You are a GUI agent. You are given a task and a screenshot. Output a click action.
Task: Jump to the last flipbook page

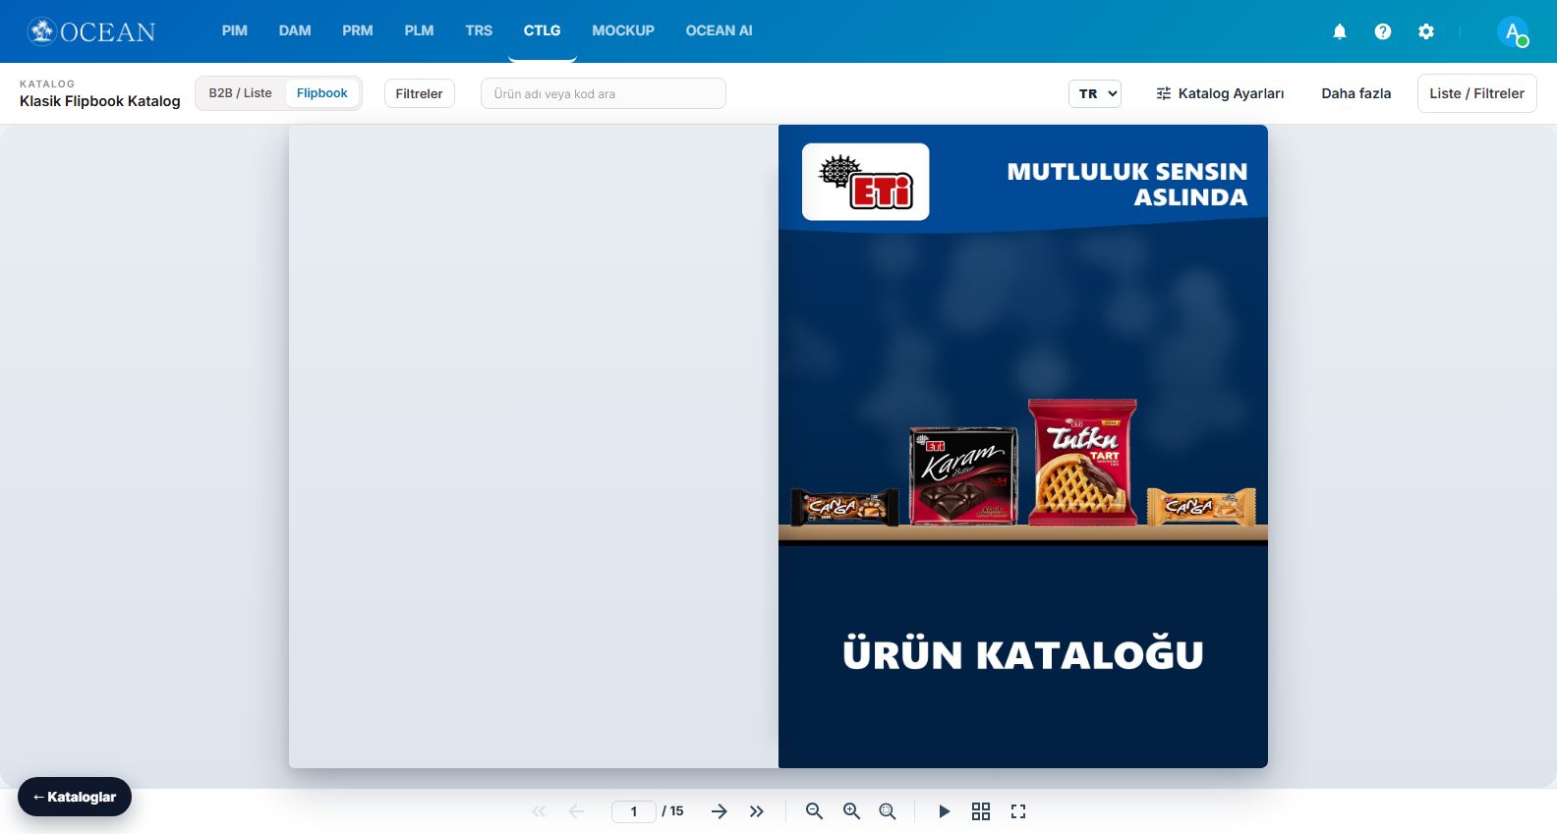(x=756, y=811)
